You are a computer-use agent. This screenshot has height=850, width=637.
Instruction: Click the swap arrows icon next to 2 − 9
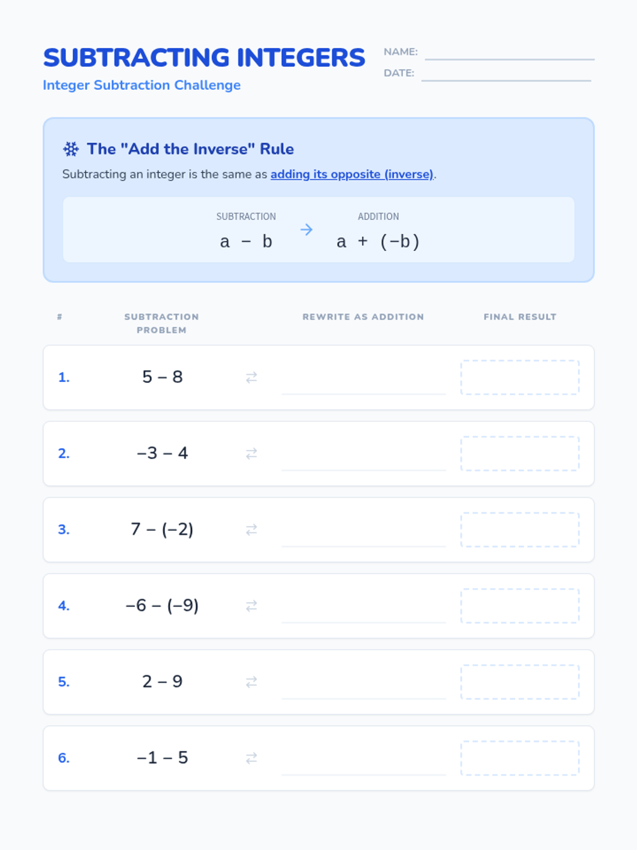click(252, 682)
